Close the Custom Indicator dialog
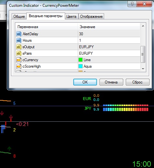This screenshot has height=168, width=154. click(x=144, y=4)
